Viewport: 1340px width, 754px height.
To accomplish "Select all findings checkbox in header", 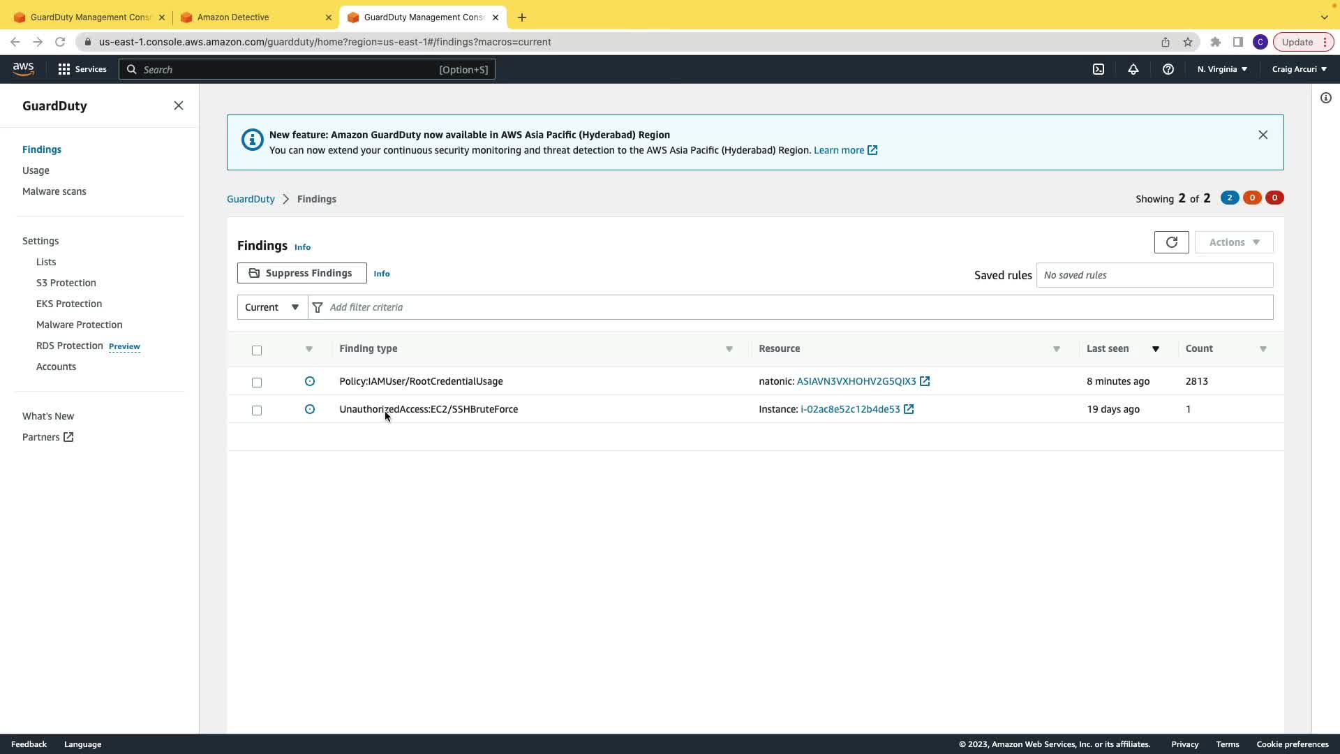I will coord(257,350).
